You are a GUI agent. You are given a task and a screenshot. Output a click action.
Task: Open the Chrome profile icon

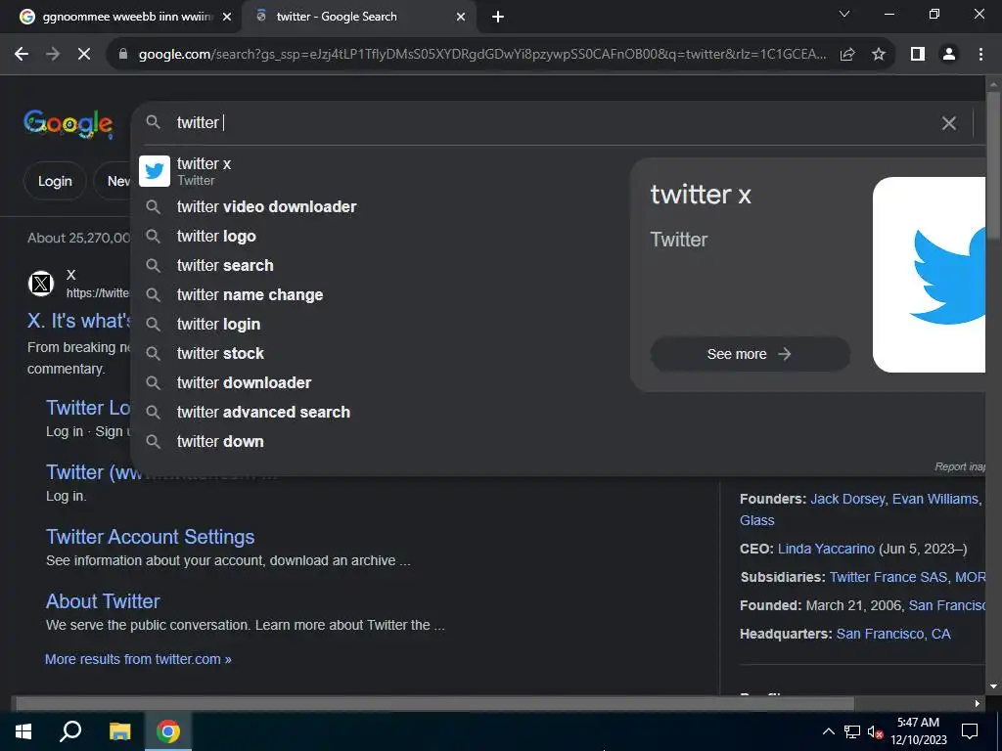pos(949,55)
